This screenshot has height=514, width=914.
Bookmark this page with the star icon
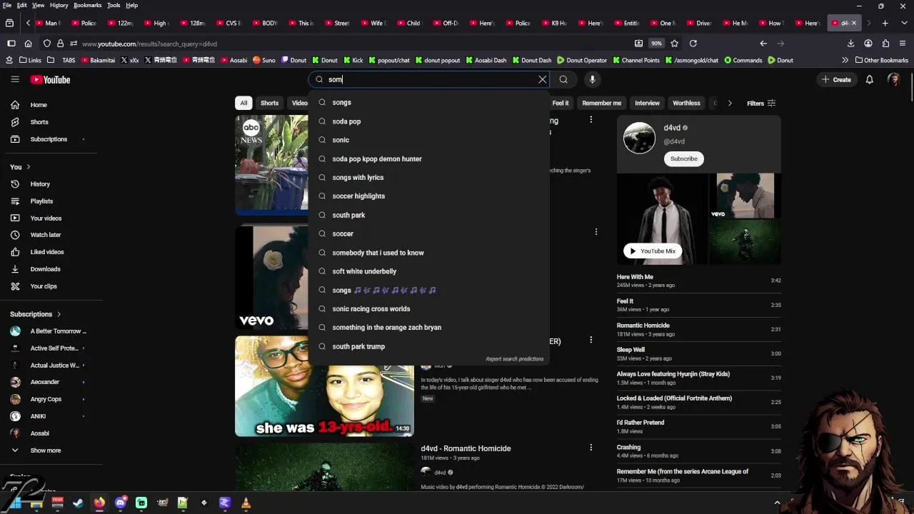coord(674,44)
